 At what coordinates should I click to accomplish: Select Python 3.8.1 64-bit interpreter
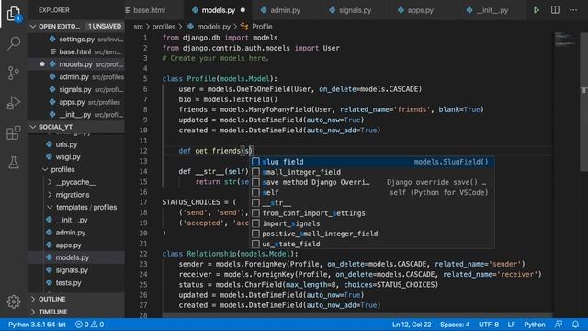pyautogui.click(x=37, y=325)
